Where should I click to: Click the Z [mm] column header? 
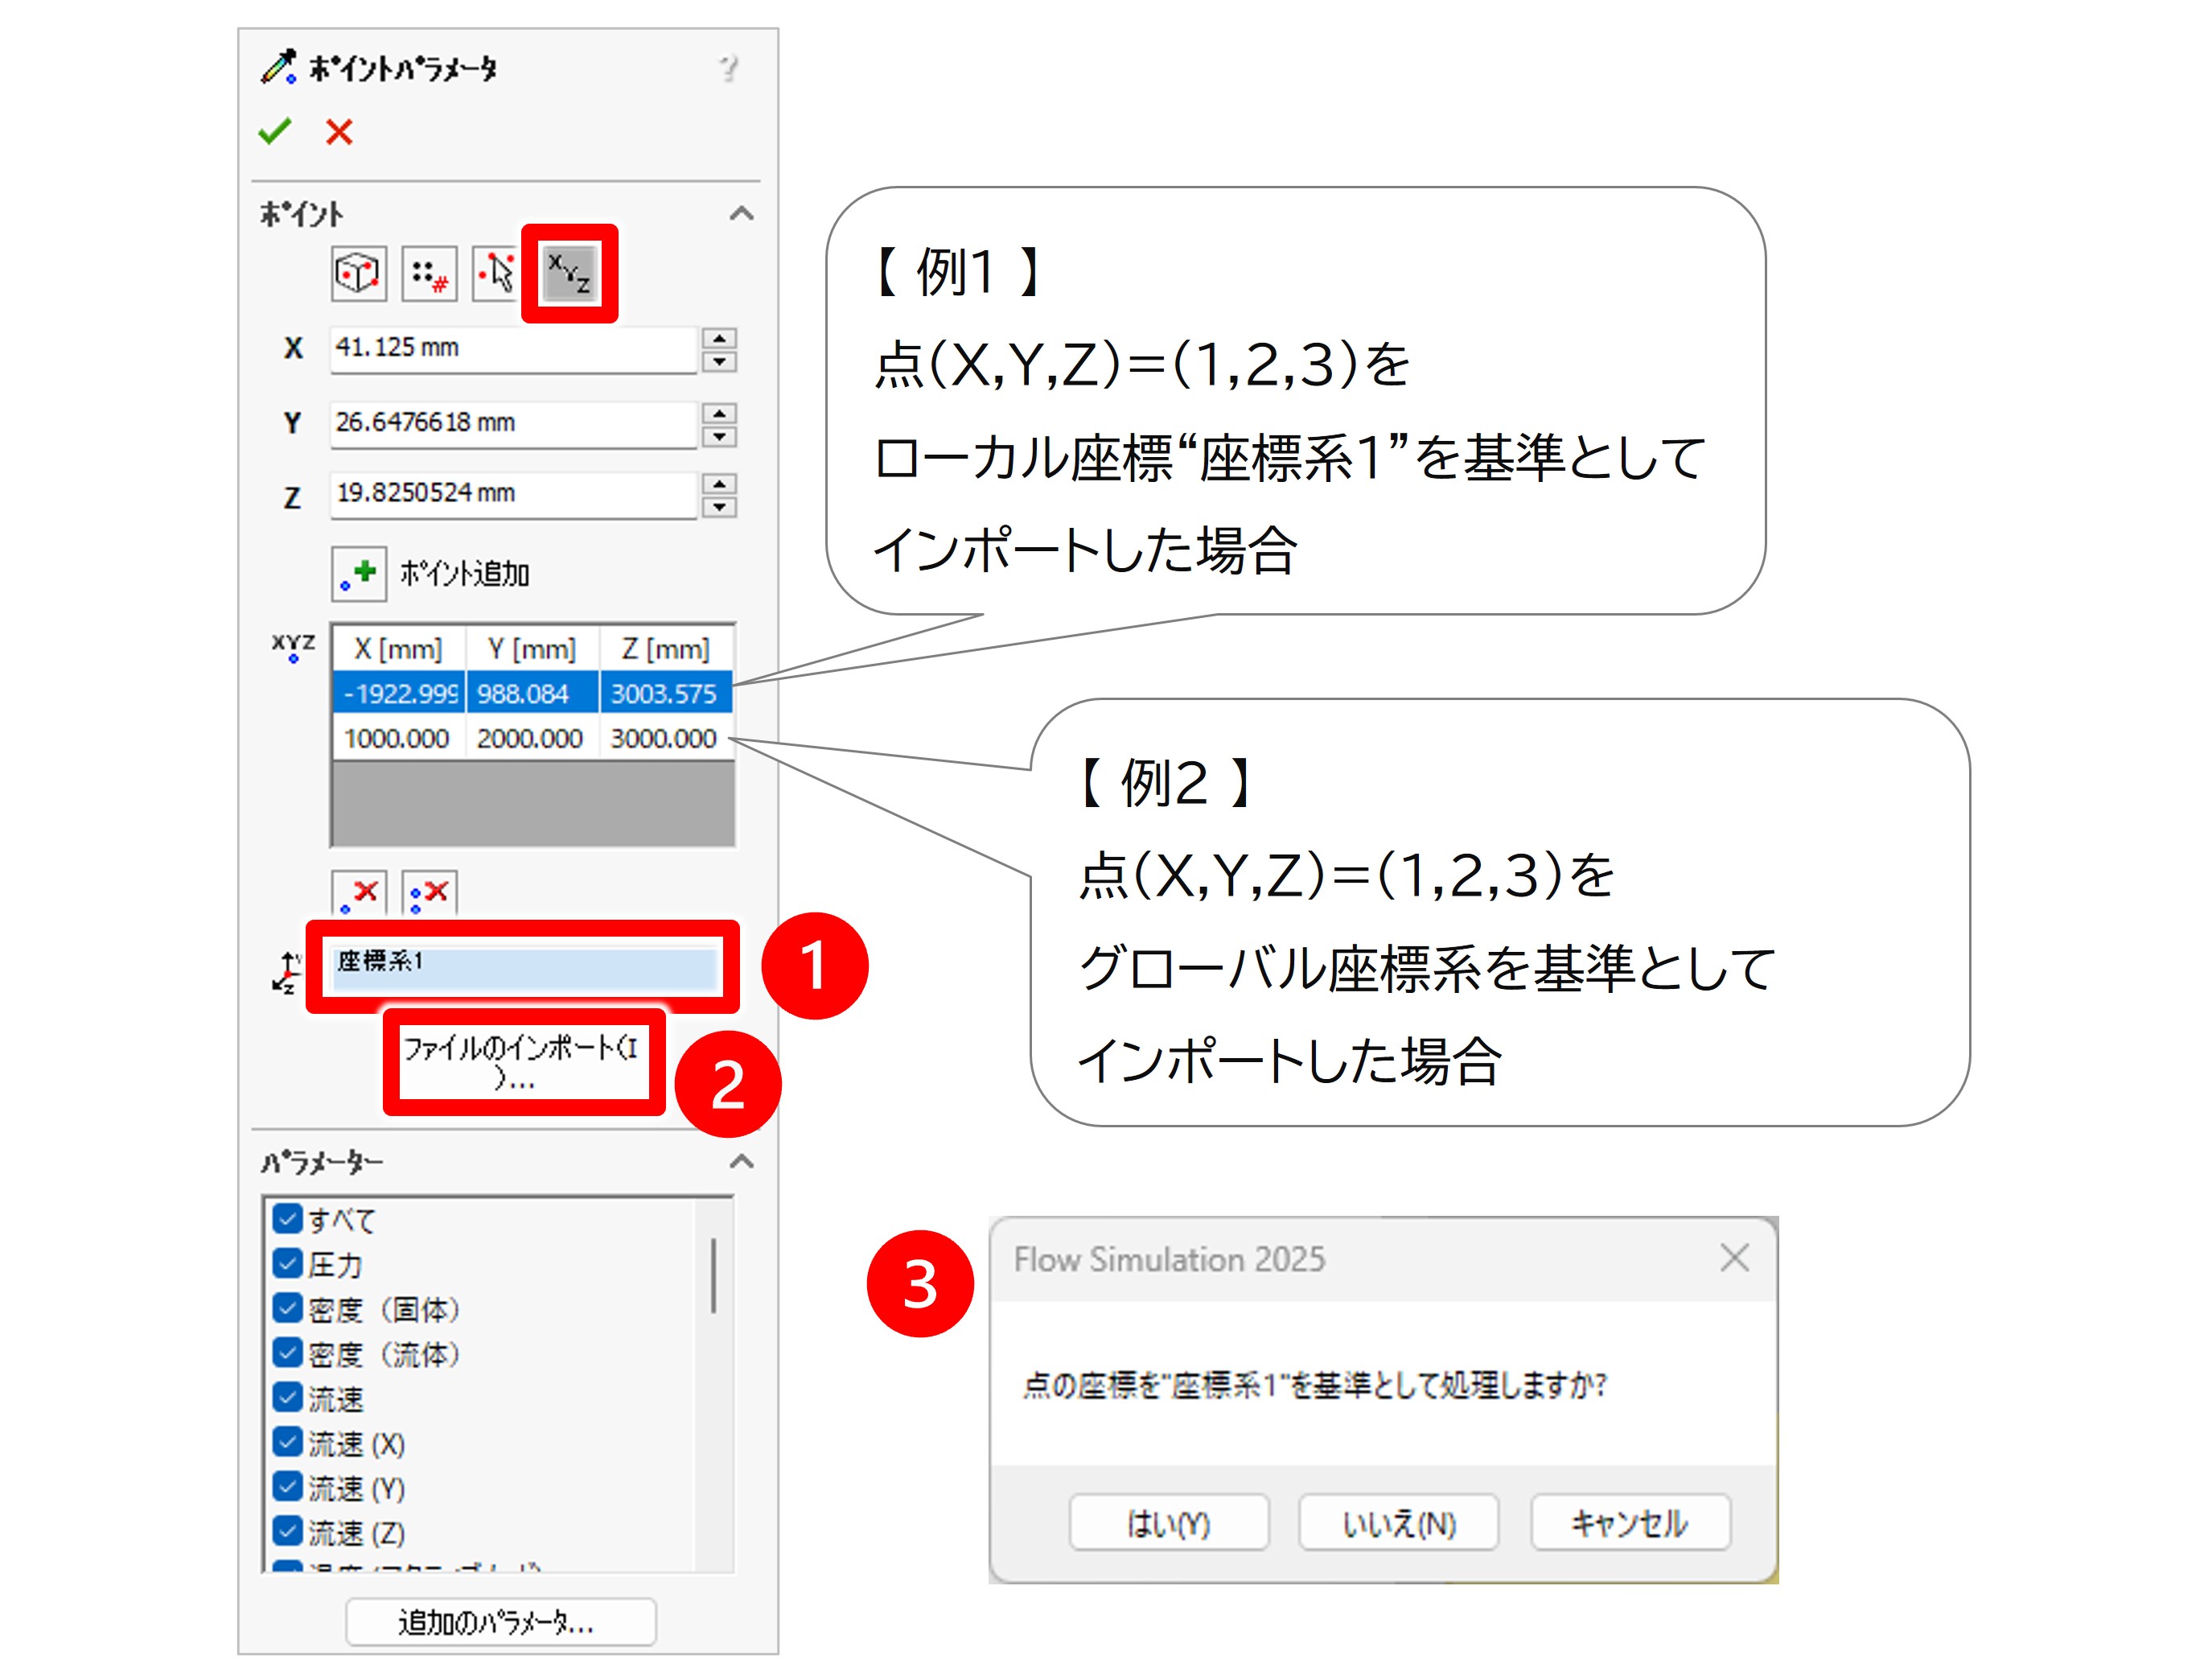point(666,649)
